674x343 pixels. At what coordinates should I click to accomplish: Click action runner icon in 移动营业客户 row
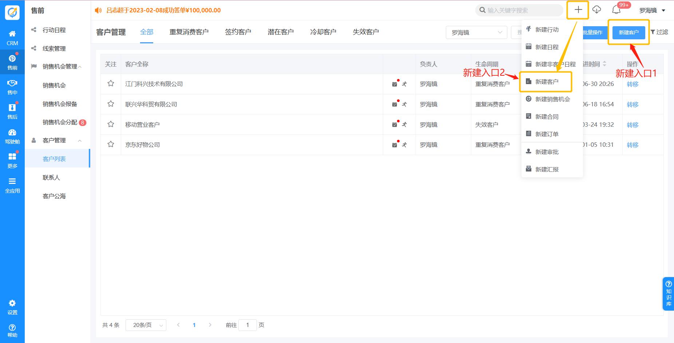[404, 125]
